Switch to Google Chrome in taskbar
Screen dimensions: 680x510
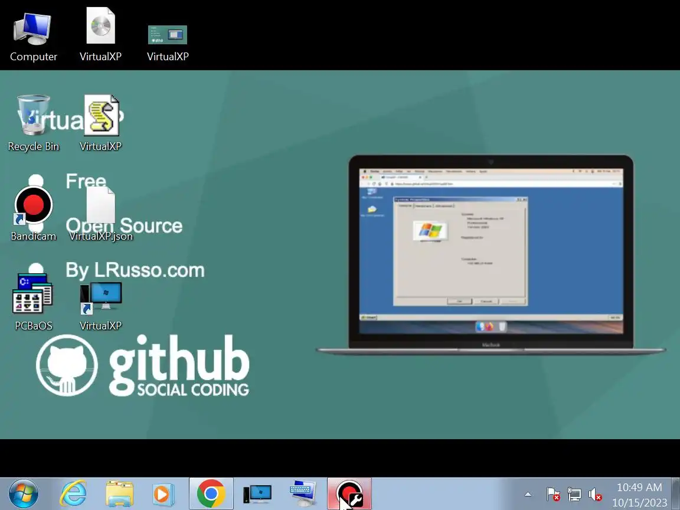[x=211, y=494]
